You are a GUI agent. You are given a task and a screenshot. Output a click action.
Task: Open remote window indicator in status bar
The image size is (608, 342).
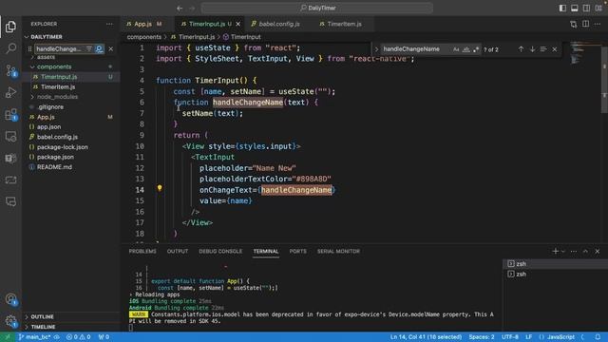(x=8, y=337)
